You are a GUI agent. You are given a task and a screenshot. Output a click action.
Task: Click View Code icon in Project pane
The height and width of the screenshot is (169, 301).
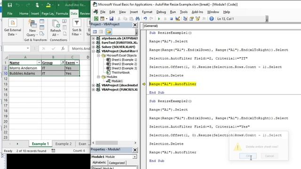(95, 32)
